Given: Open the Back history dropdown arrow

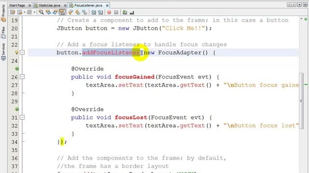Looking at the screenshot, I should (25, 12).
